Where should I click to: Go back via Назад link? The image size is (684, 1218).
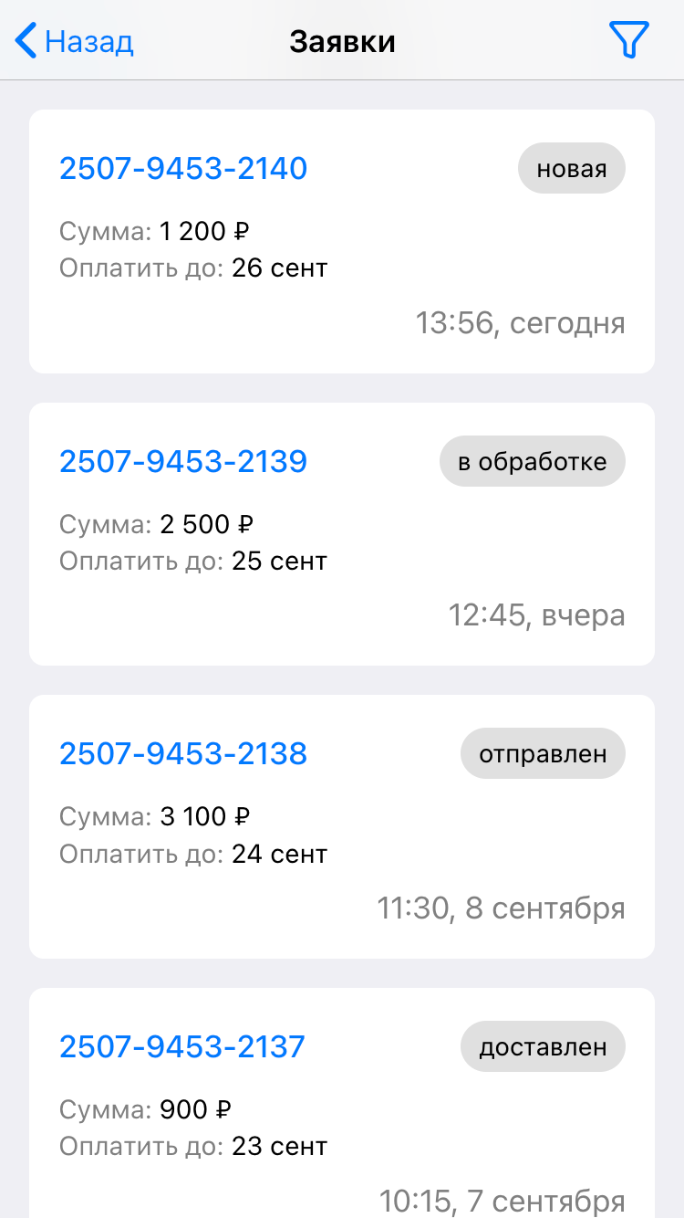89,42
